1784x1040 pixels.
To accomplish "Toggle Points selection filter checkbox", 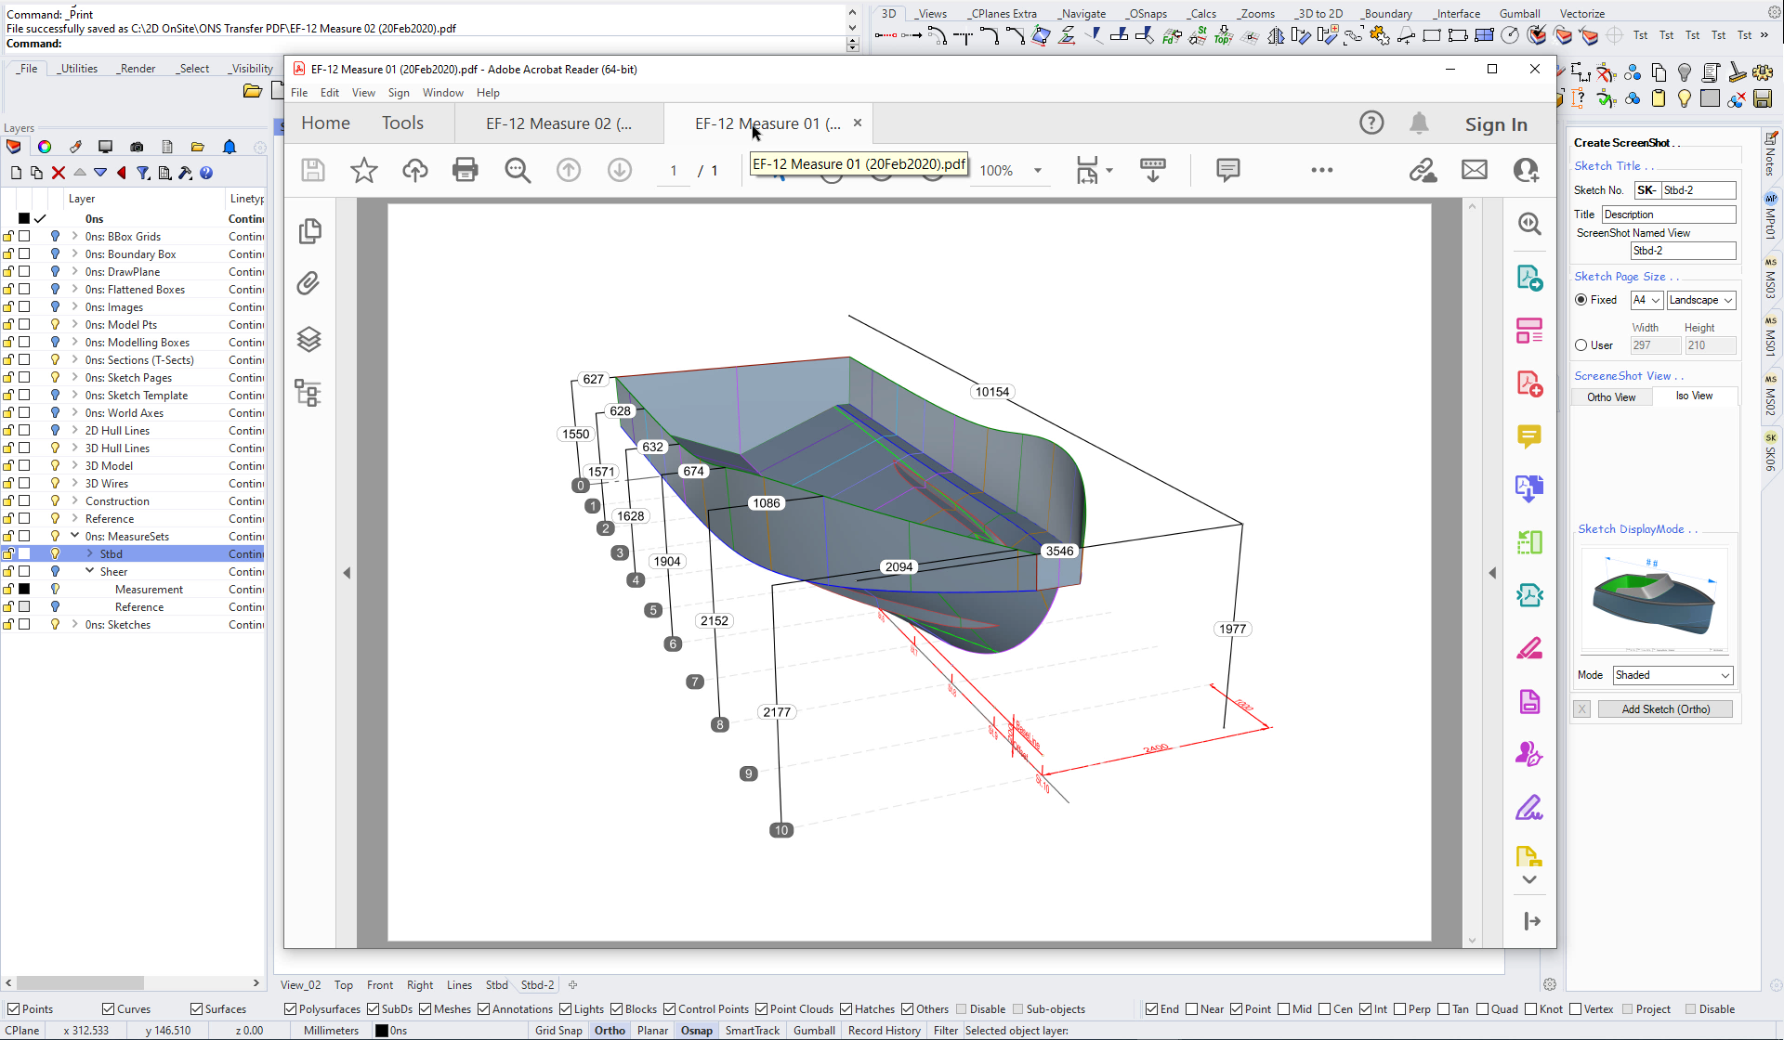I will click(13, 1009).
